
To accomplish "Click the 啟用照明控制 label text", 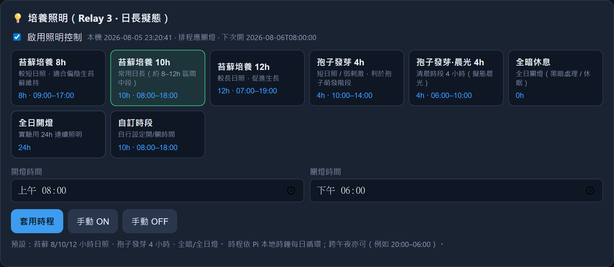I will click(55, 37).
